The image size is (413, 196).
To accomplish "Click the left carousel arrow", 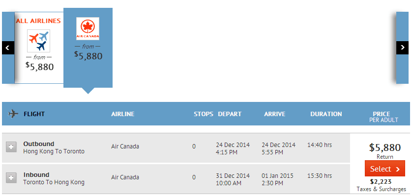I will point(8,48).
